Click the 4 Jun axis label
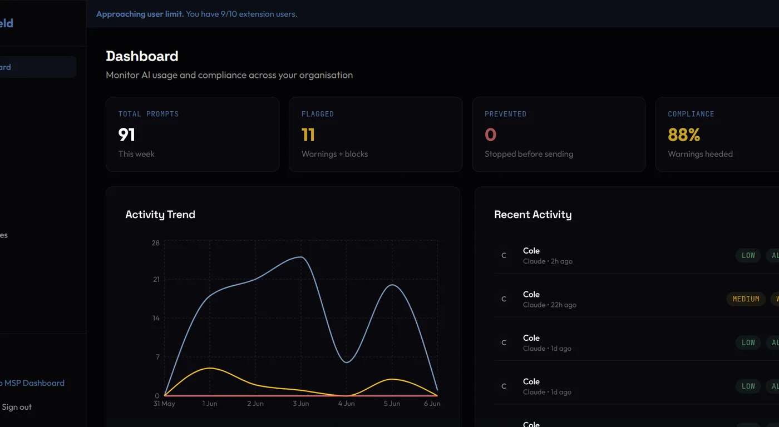Image resolution: width=779 pixels, height=427 pixels. tap(346, 404)
